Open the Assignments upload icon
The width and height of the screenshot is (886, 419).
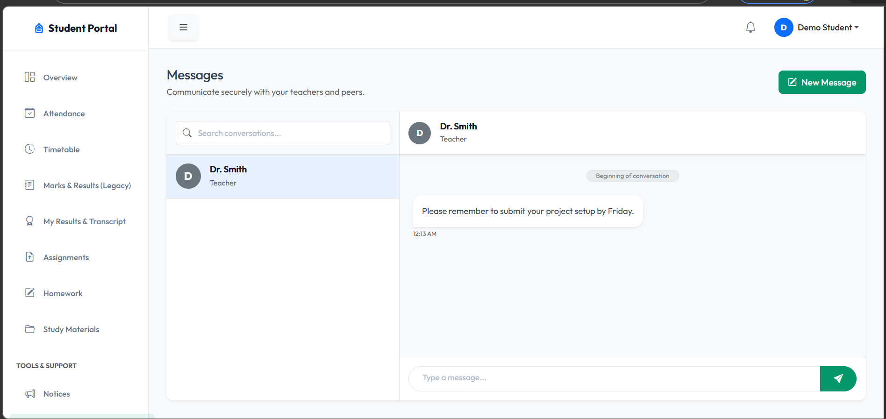29,257
